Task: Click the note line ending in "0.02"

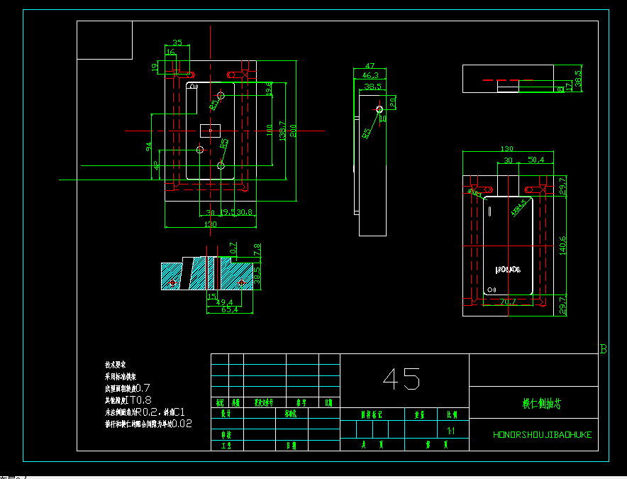Action: pyautogui.click(x=148, y=424)
